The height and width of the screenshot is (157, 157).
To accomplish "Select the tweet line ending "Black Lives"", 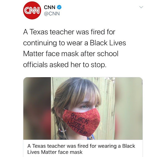I will pyautogui.click(x=75, y=43).
